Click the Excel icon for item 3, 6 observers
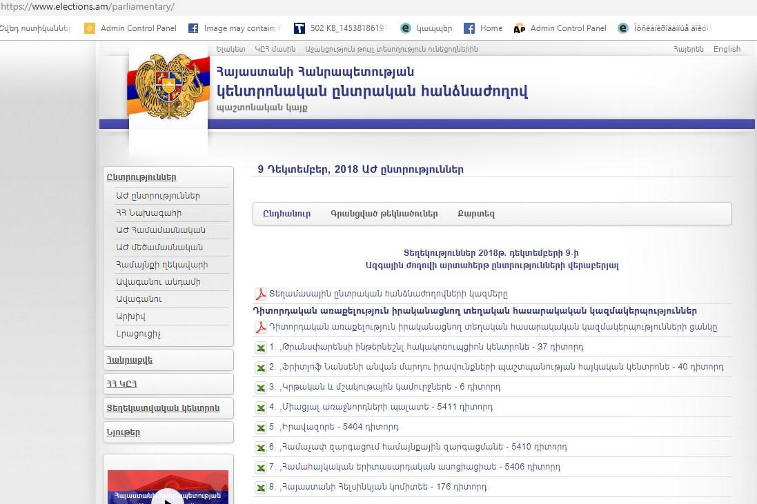Viewport: 757px width, 504px height. point(261,387)
